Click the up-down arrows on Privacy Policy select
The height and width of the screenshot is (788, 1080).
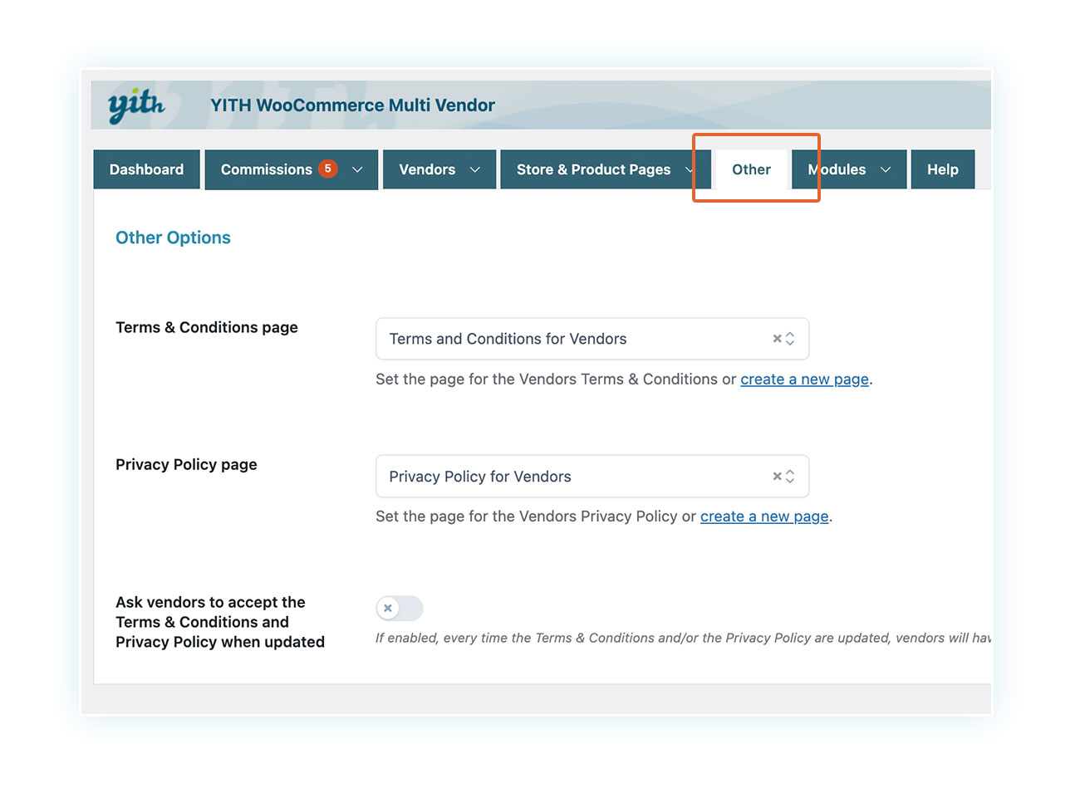pos(790,477)
